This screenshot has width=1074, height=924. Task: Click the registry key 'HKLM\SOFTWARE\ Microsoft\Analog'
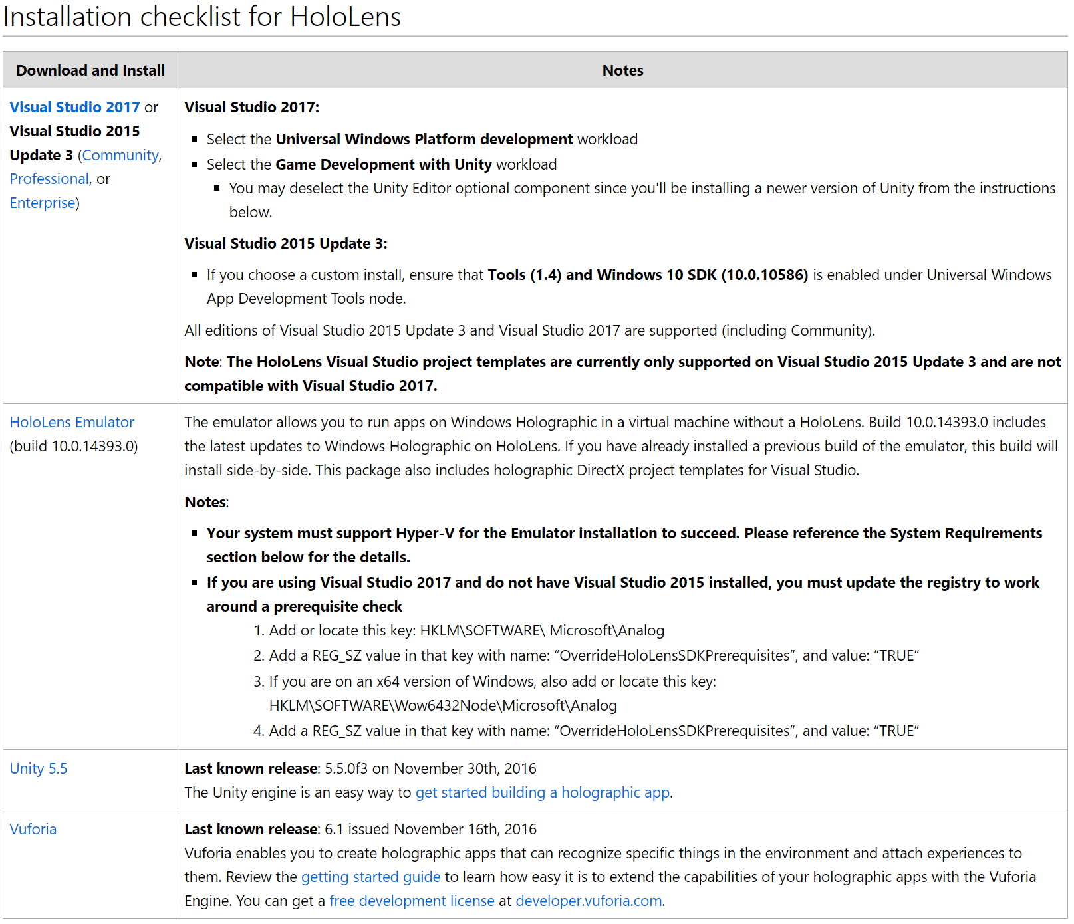click(x=542, y=630)
